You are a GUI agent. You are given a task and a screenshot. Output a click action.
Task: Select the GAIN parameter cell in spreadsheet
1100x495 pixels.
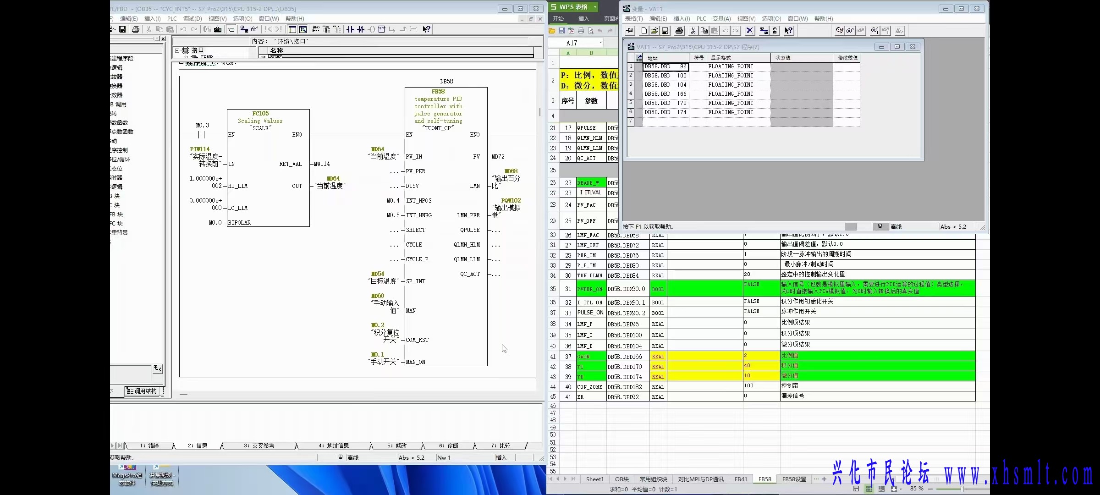coord(591,357)
